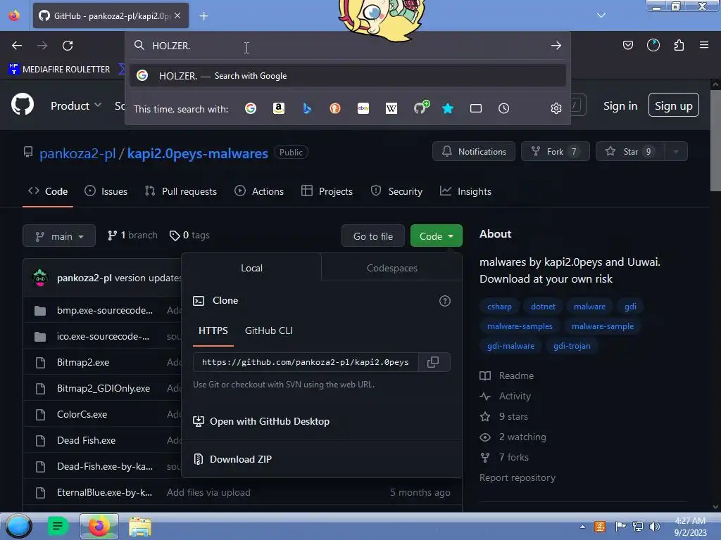
Task: Open the gdi-trojan topic tag
Action: (572, 346)
